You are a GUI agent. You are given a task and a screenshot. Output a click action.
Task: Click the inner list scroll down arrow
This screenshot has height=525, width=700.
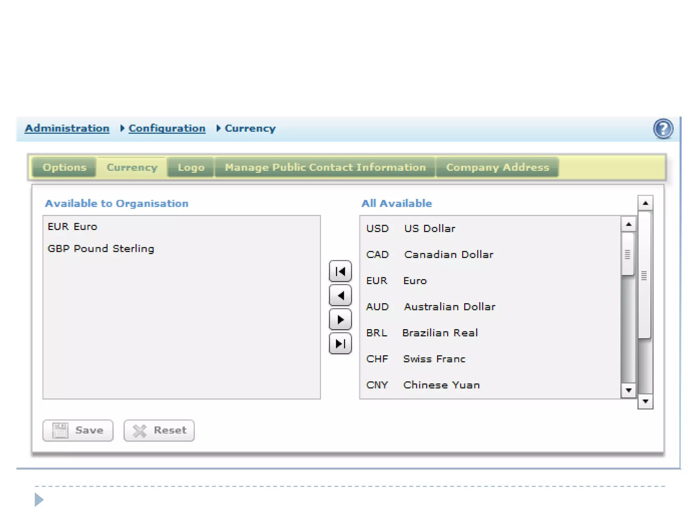pos(628,390)
